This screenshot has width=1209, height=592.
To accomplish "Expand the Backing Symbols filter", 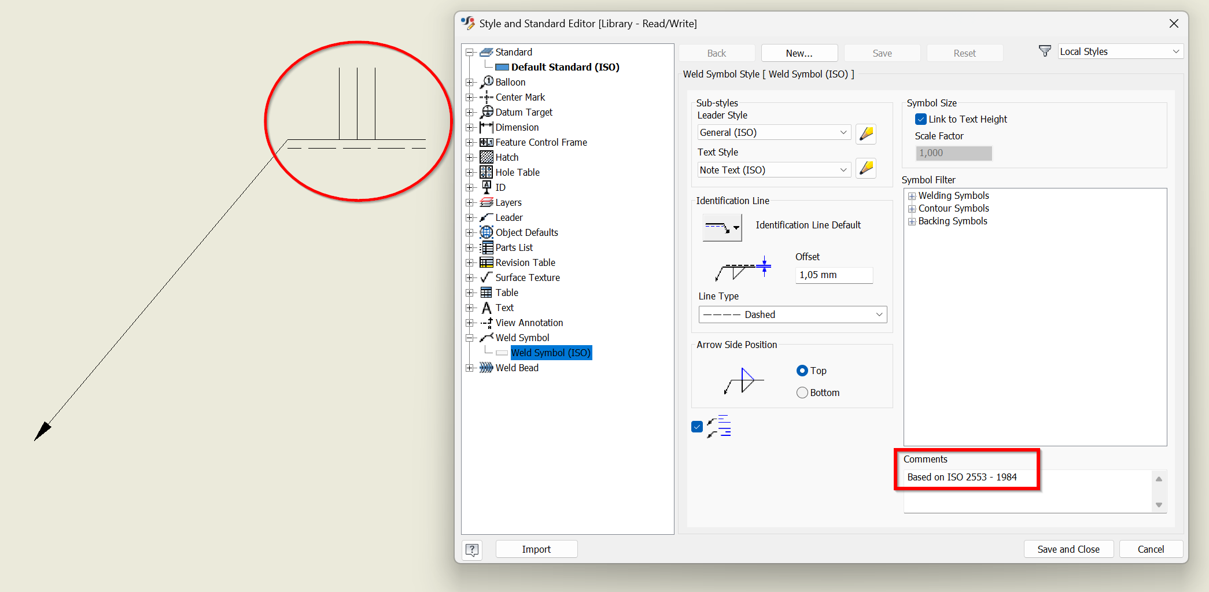I will pyautogui.click(x=912, y=221).
